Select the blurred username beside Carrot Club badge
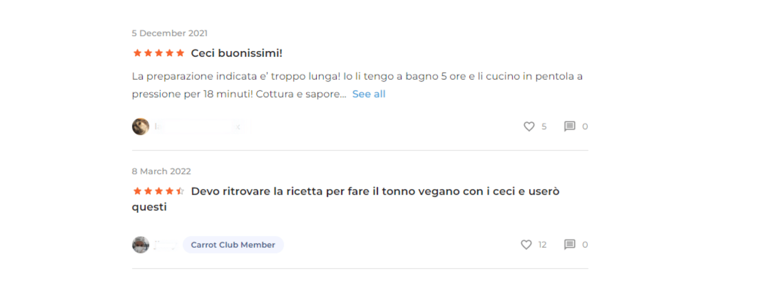 165,245
